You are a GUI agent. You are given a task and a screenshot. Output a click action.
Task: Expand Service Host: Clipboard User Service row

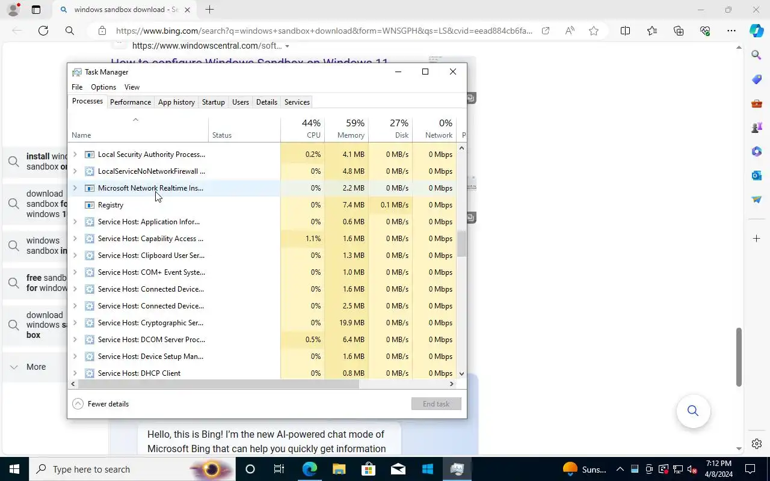point(75,256)
